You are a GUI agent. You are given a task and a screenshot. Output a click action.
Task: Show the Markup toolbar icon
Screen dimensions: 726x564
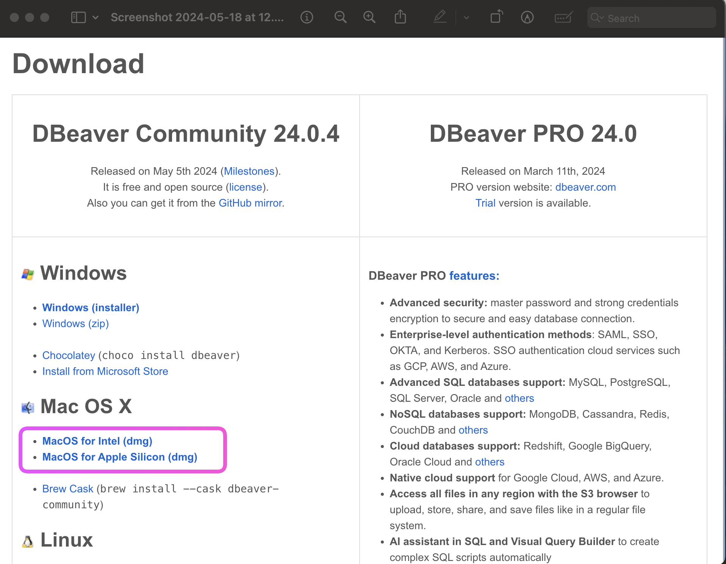pyautogui.click(x=527, y=17)
